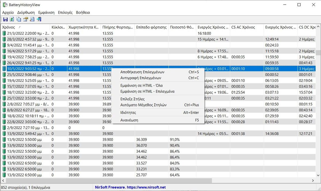Screen dimensions: 321x191
Task: Click the battery icon on the 21/3/2022 row
Action: tap(4, 33)
